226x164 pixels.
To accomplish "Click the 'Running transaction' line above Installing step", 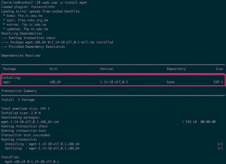I will click(19, 140).
